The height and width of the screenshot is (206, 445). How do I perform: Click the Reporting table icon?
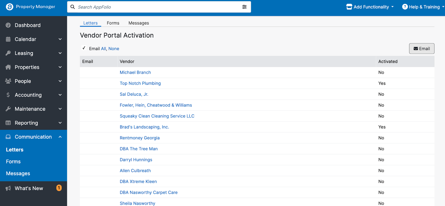tap(8, 123)
